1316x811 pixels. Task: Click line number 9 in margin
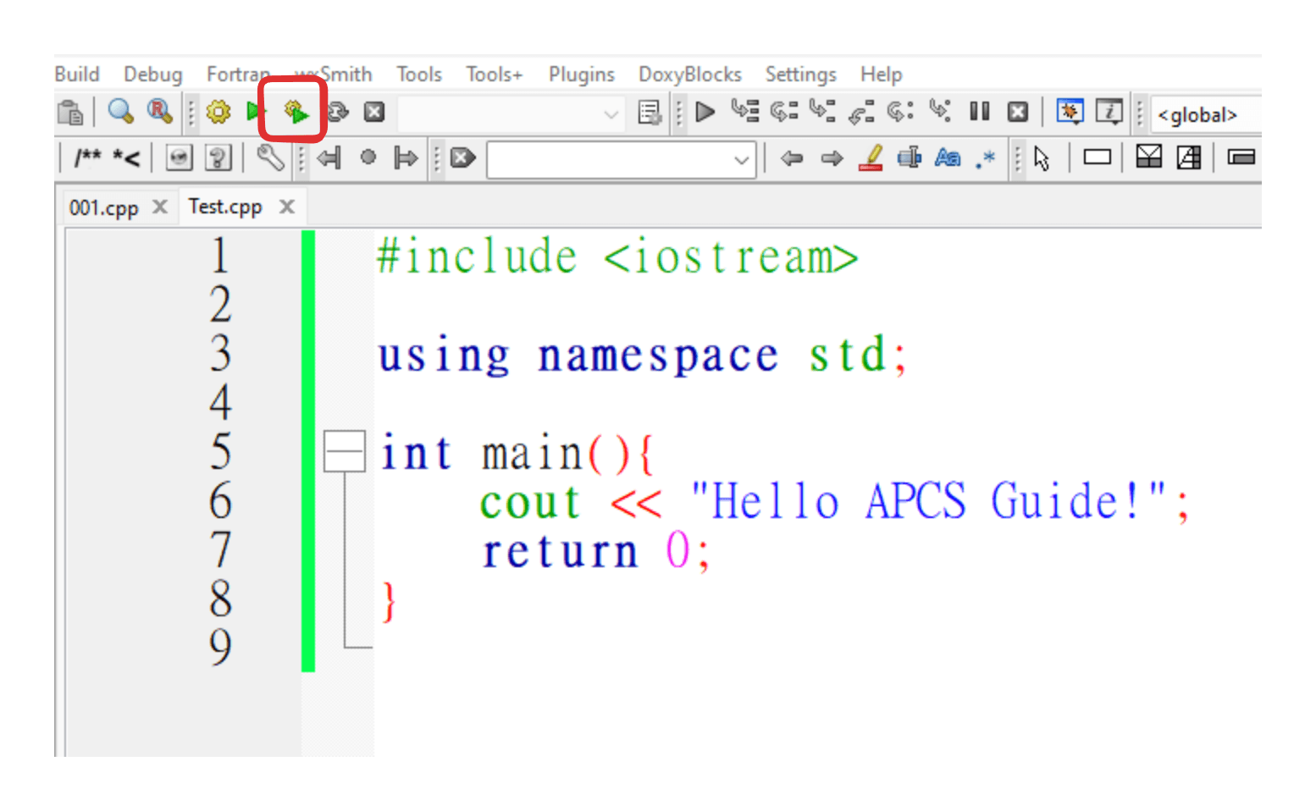click(220, 648)
